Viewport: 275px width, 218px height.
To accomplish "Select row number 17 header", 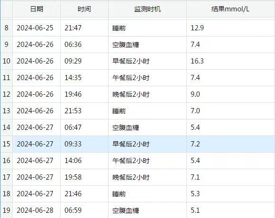I will (x=7, y=177).
